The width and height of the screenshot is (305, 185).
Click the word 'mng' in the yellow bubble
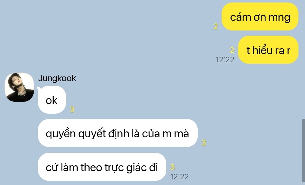[x=280, y=18]
